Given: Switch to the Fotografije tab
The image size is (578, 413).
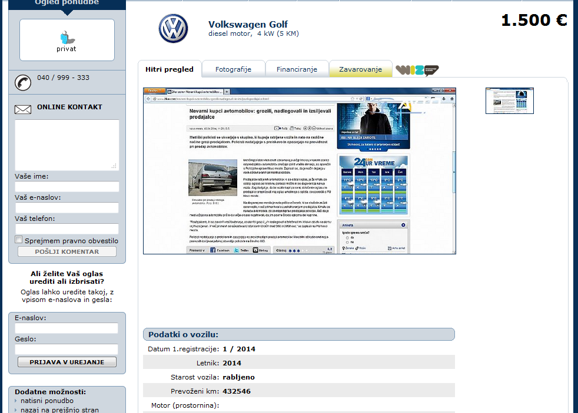Looking at the screenshot, I should (x=233, y=69).
